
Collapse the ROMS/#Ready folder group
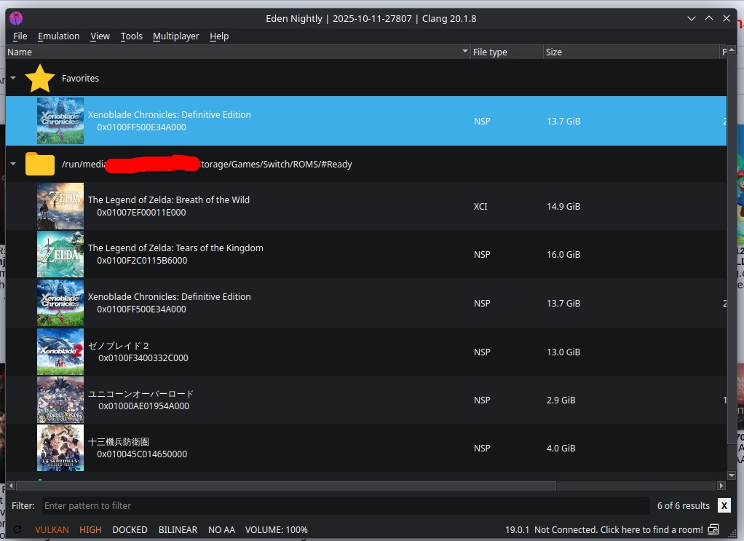[13, 164]
